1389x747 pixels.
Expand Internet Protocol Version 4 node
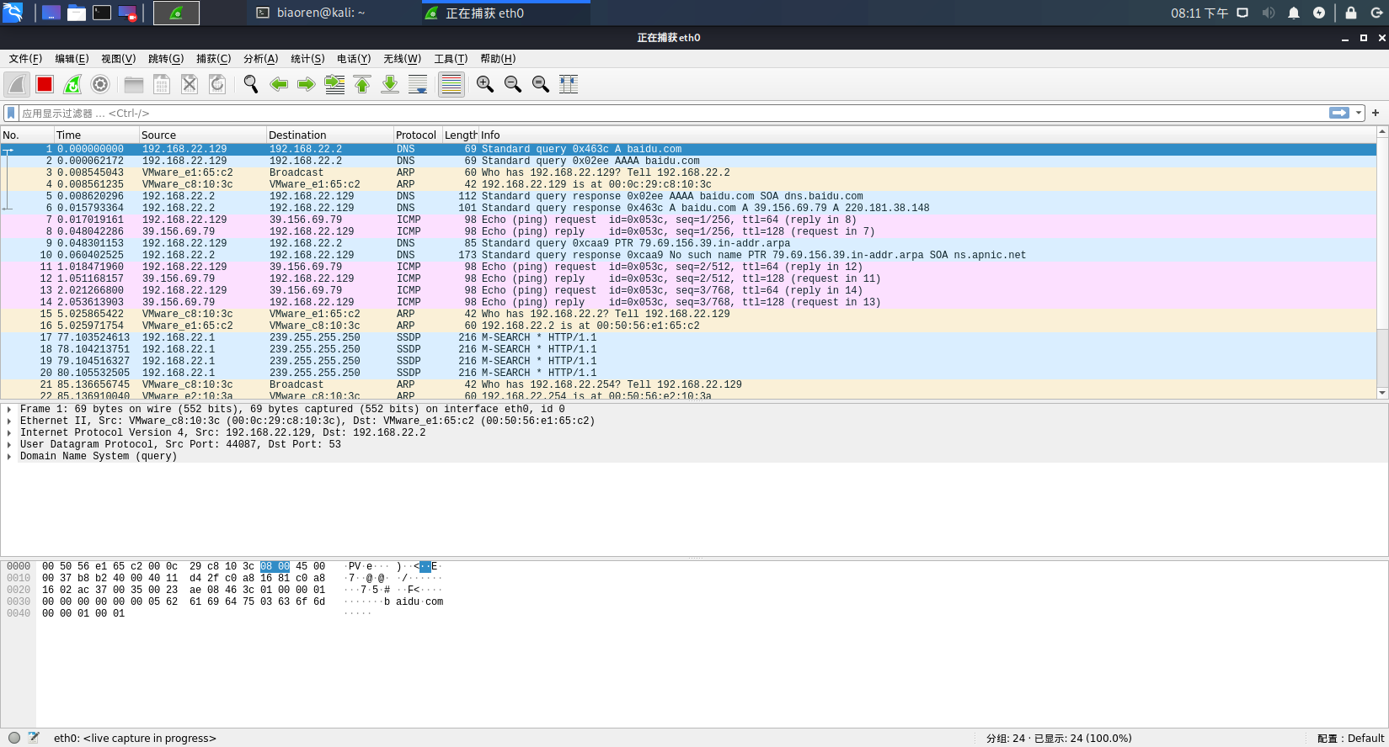9,433
